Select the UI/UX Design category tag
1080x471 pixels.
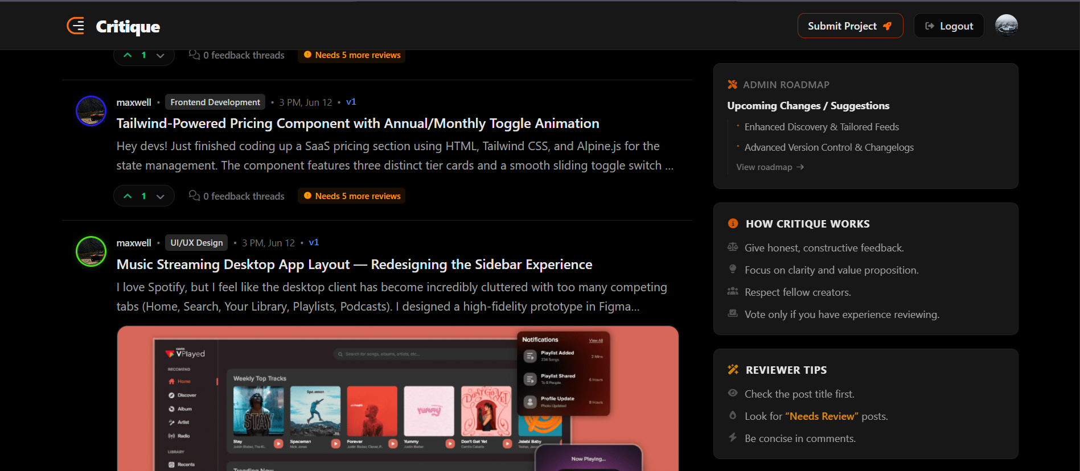(x=196, y=242)
